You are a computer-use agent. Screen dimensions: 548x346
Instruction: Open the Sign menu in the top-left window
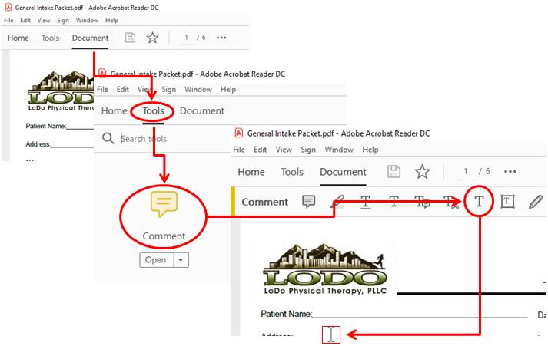[x=63, y=20]
